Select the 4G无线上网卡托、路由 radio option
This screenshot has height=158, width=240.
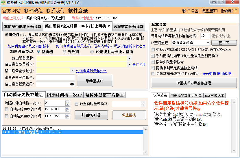click(x=92, y=52)
